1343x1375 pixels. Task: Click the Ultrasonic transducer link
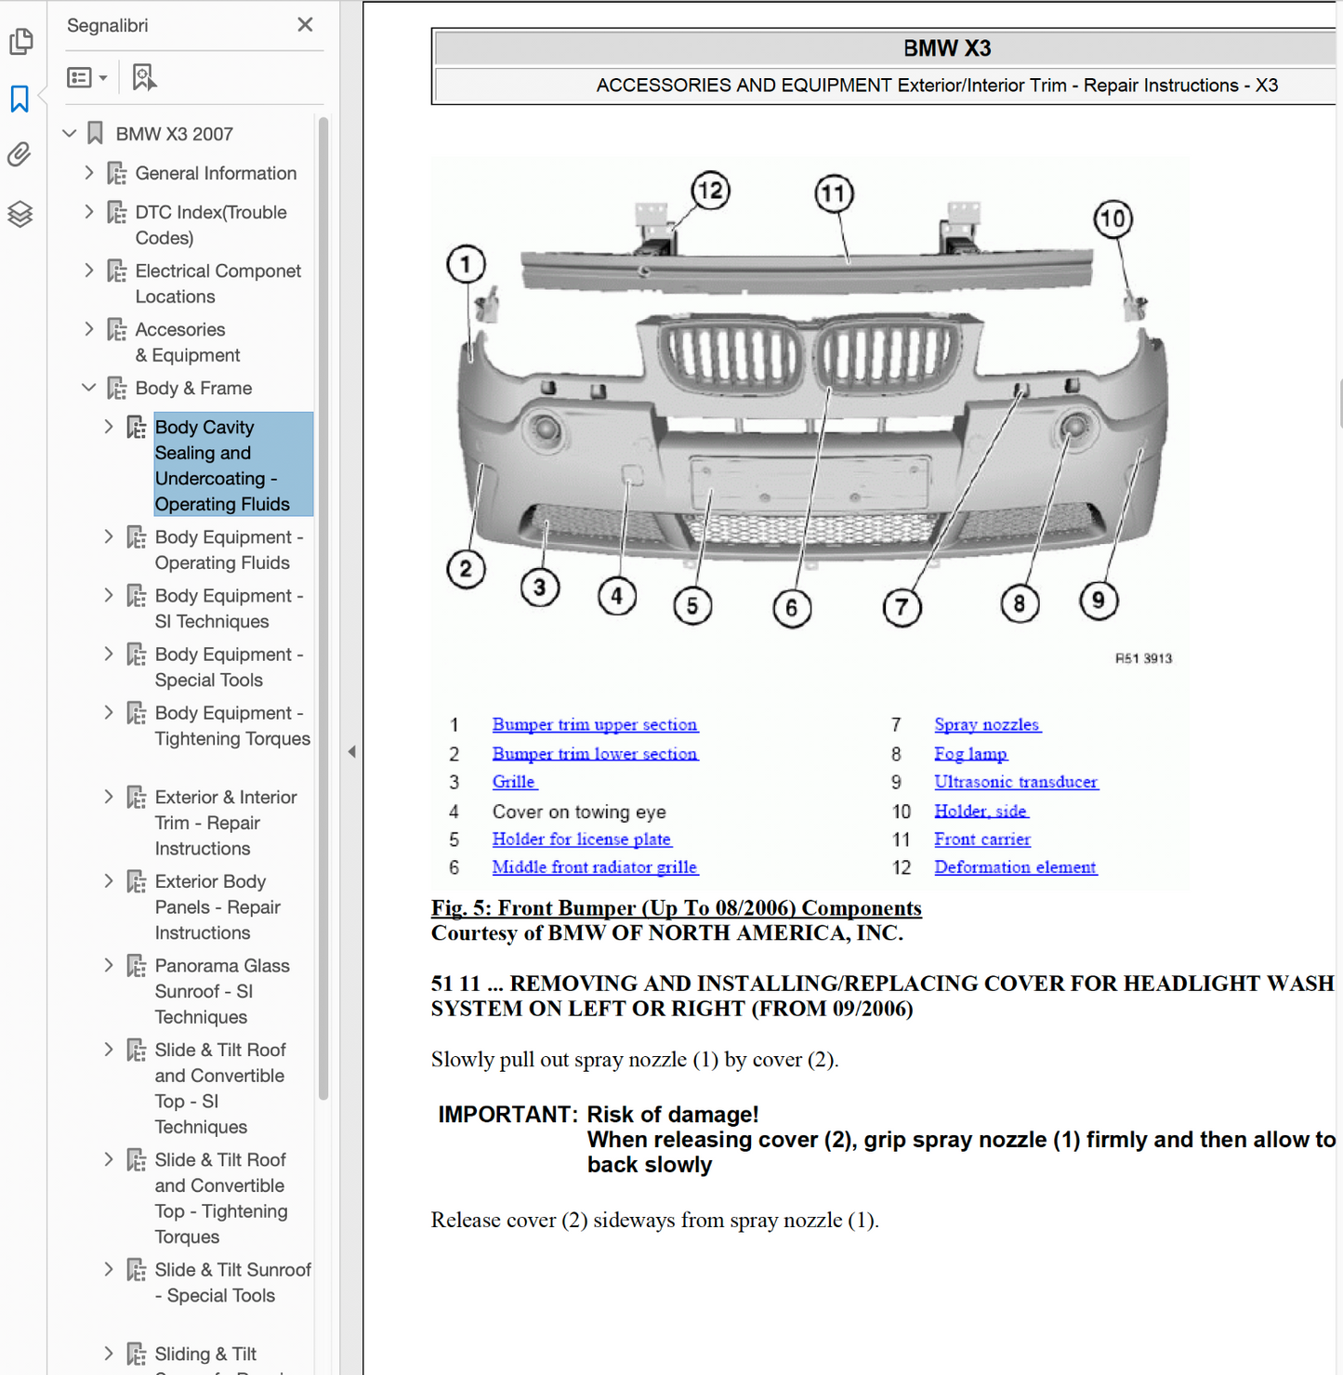[1015, 782]
